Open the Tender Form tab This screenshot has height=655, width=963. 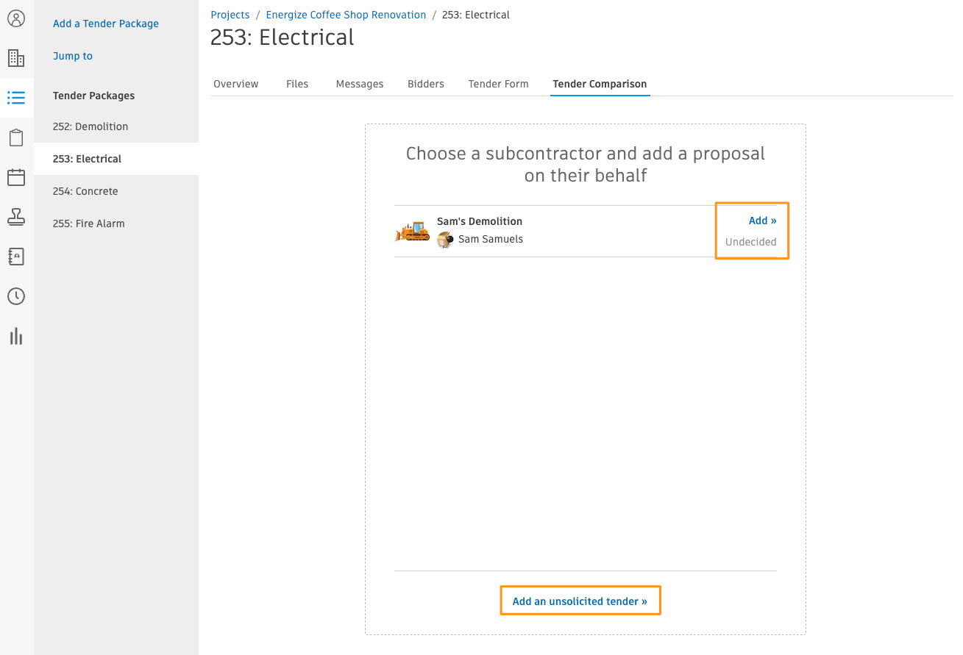499,84
